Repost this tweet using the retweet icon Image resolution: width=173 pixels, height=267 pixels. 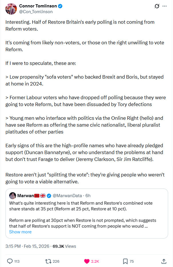[48, 261]
